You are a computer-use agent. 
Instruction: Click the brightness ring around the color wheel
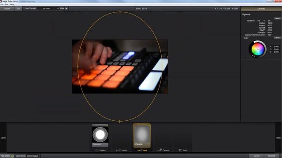[x=265, y=49]
